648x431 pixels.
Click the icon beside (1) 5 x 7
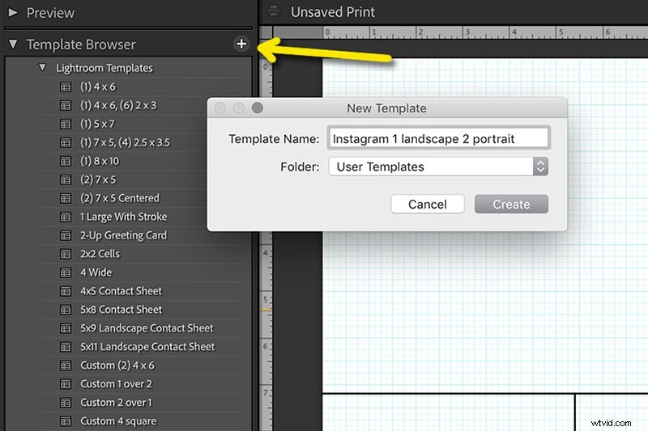point(66,124)
